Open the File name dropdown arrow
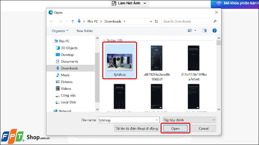 157,120
